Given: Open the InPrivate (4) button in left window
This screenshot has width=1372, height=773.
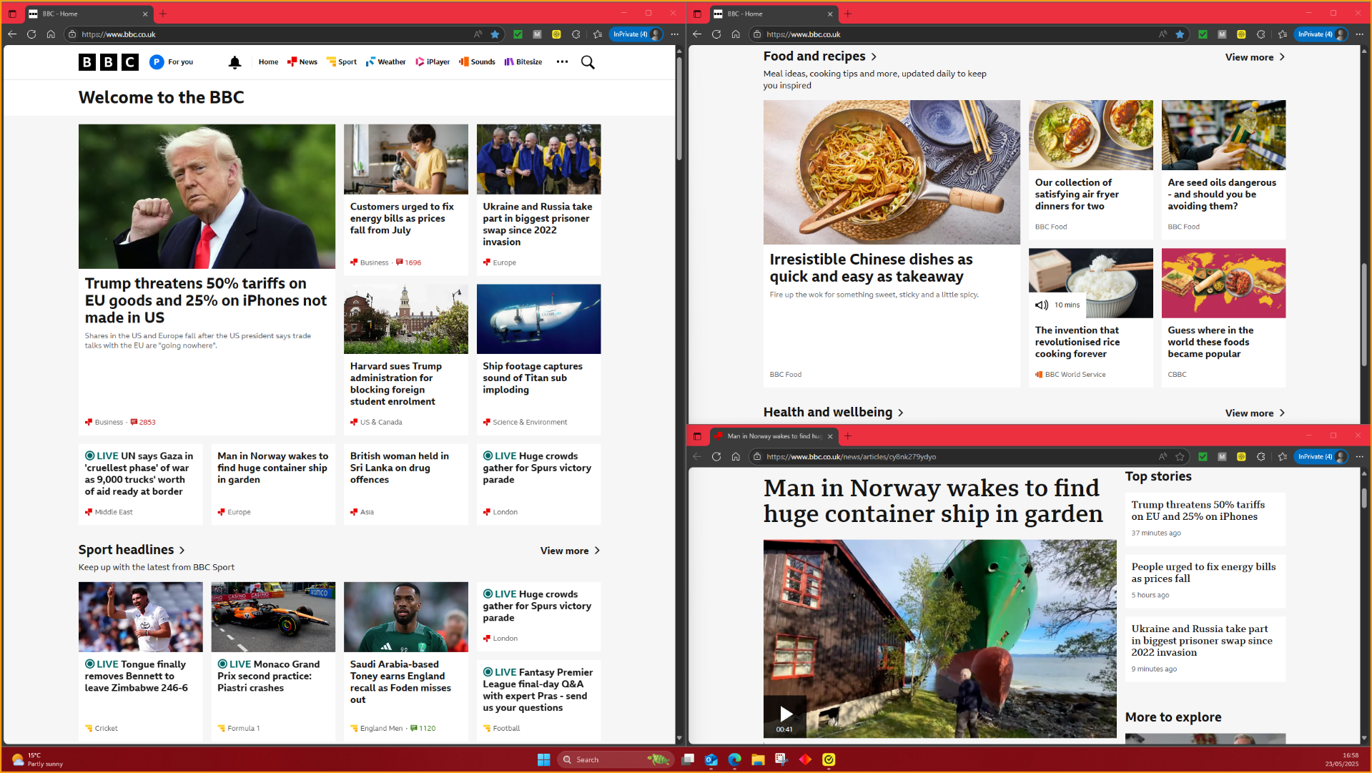Looking at the screenshot, I should [636, 34].
